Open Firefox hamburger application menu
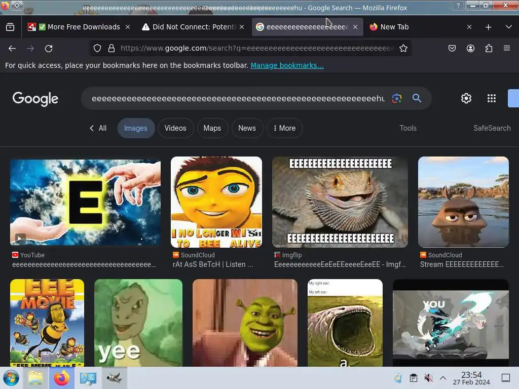The width and height of the screenshot is (519, 389). click(507, 48)
